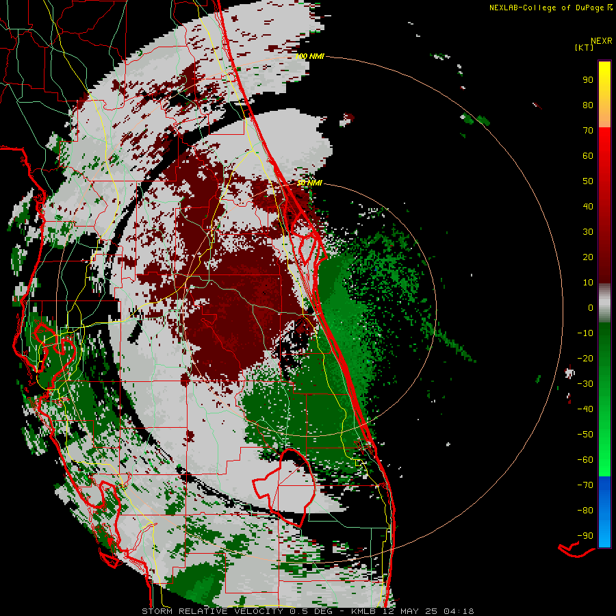
Task: Click the 0 knot scale label
Action: [x=591, y=308]
